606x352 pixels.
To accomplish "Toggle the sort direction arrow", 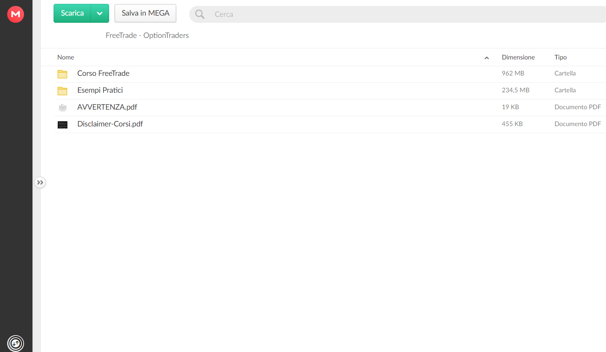I will [487, 58].
